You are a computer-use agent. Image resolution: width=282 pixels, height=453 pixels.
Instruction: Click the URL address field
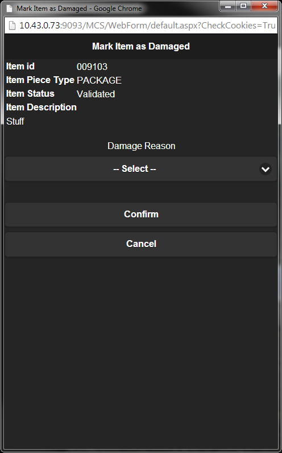[x=141, y=26]
